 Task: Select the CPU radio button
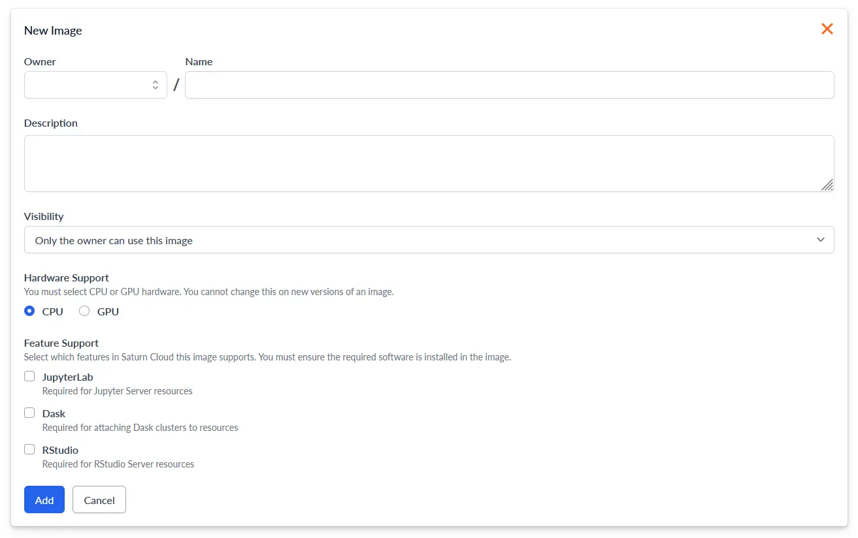pyautogui.click(x=29, y=311)
